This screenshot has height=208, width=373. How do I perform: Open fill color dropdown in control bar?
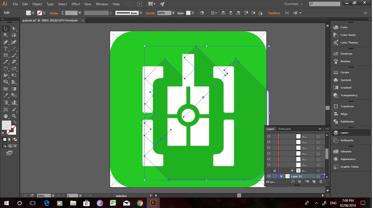[33, 13]
